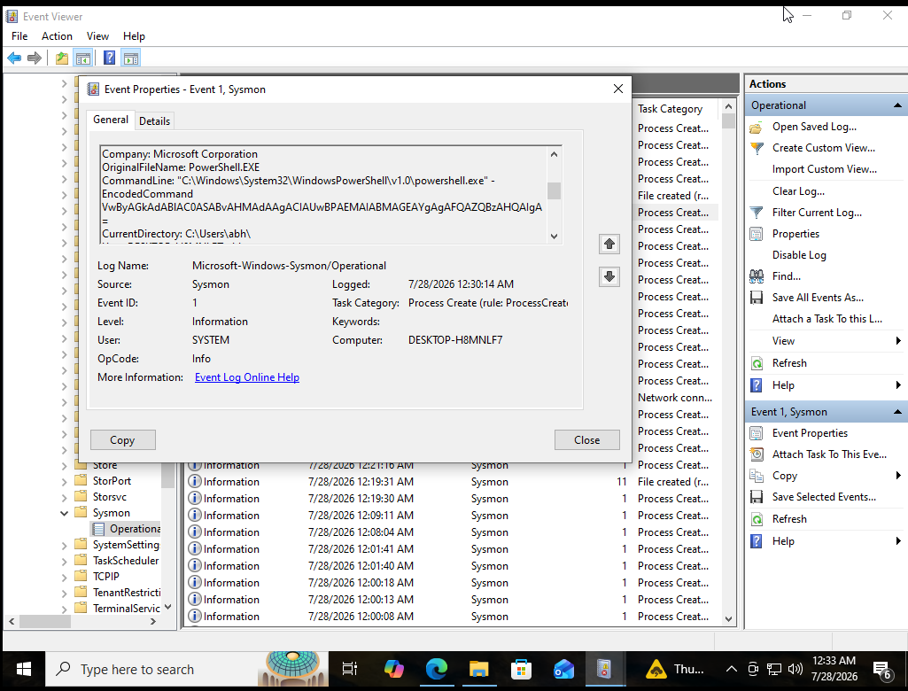908x691 pixels.
Task: Expand the Storsvc tree node
Action: pyautogui.click(x=65, y=497)
